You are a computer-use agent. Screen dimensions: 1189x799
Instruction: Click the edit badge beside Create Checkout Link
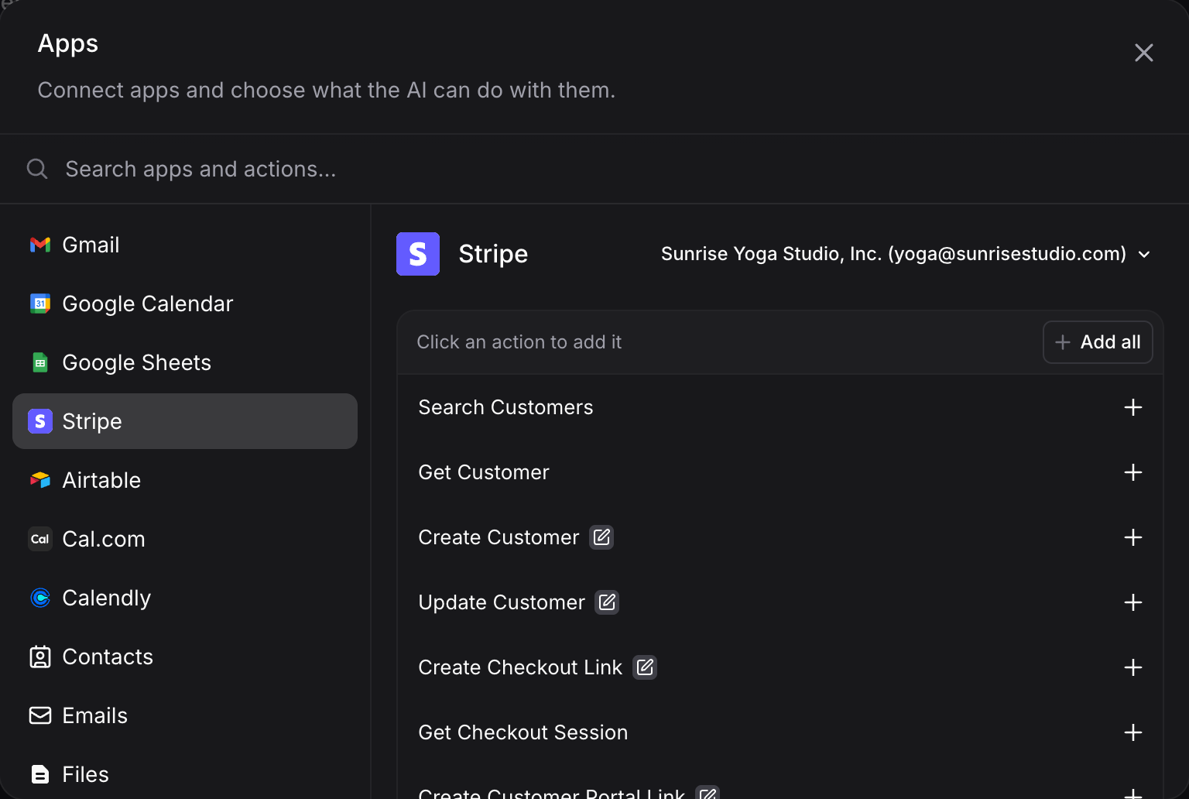645,667
